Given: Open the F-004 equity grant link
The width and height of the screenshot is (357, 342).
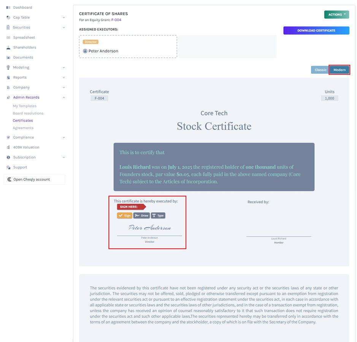Looking at the screenshot, I should pos(116,20).
